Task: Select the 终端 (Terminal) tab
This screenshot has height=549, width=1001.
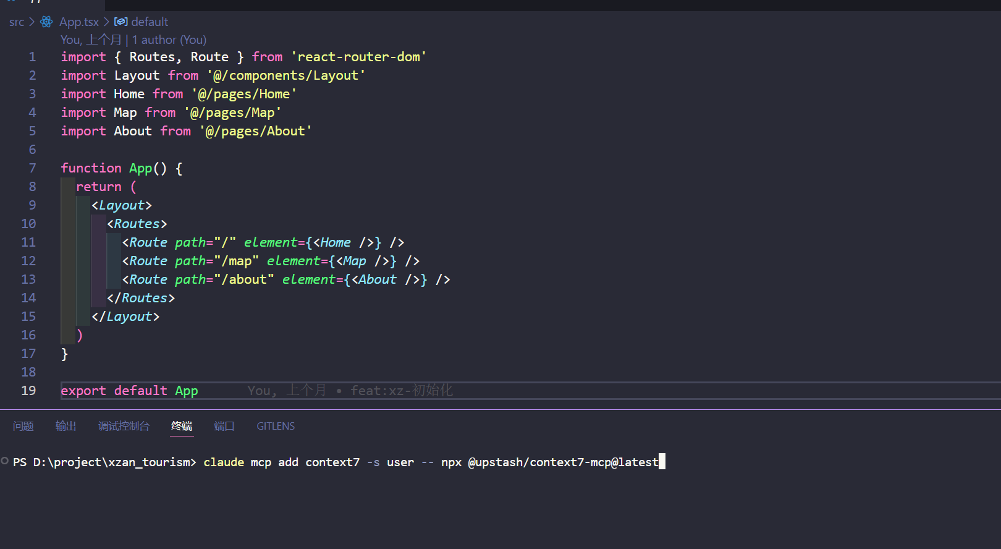Action: tap(182, 426)
